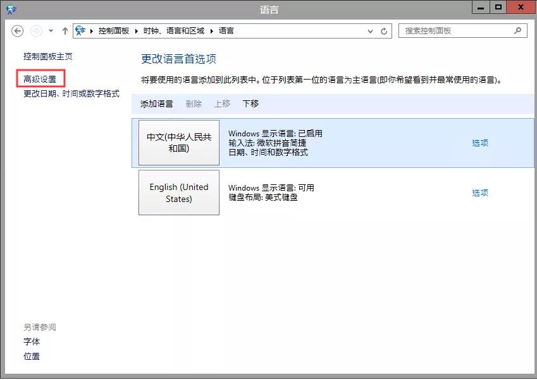
Task: Click the 搜索控制面板 search field
Action: coord(455,30)
